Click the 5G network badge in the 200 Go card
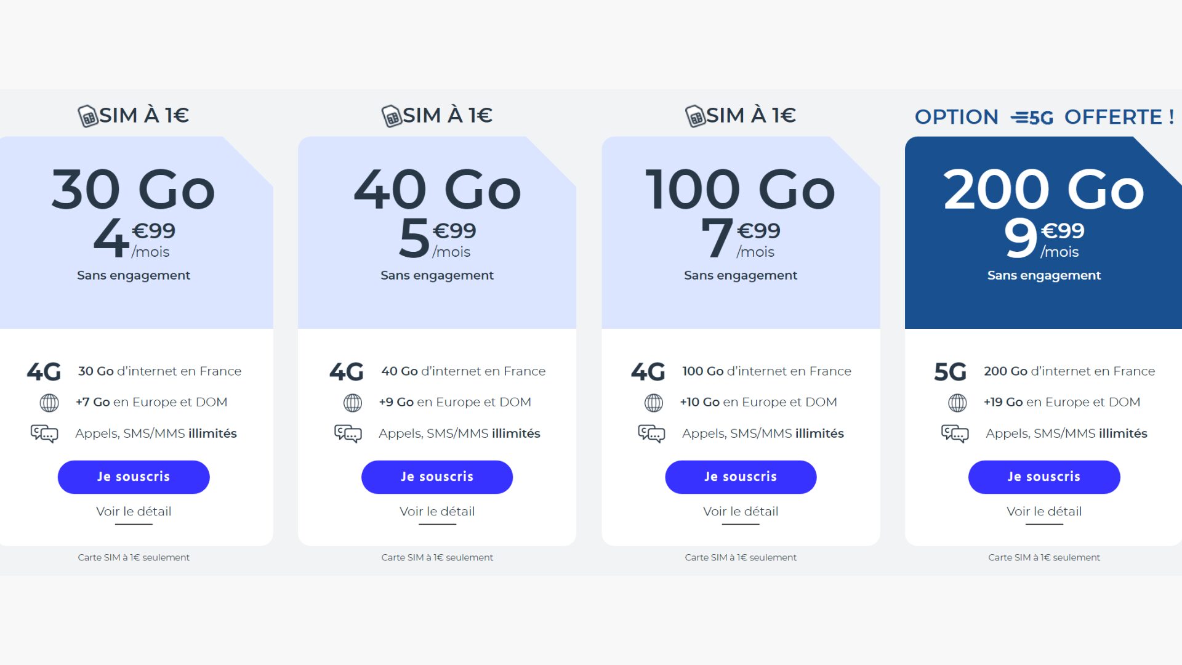Screen dimensions: 1182x665 (x=951, y=371)
